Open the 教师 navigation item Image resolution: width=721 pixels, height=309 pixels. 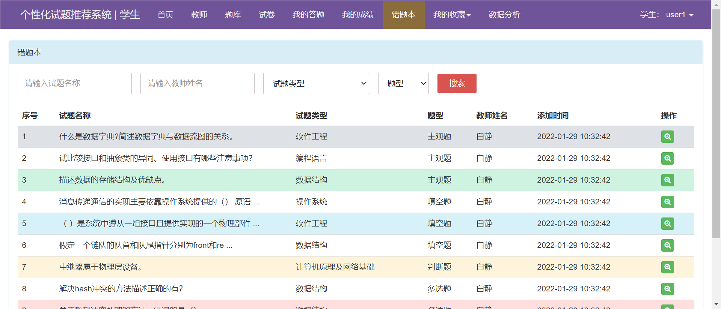pyautogui.click(x=199, y=15)
